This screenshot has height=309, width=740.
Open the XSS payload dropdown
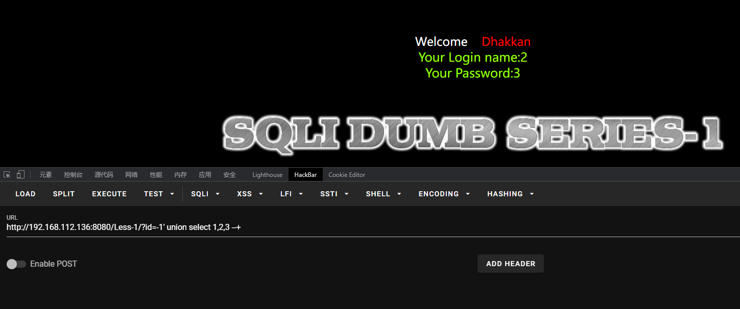250,194
